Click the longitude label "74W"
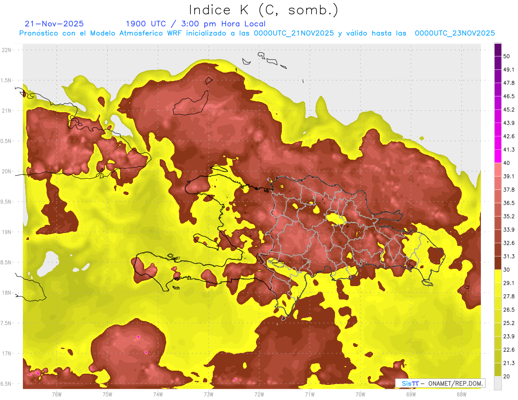 coord(158,394)
